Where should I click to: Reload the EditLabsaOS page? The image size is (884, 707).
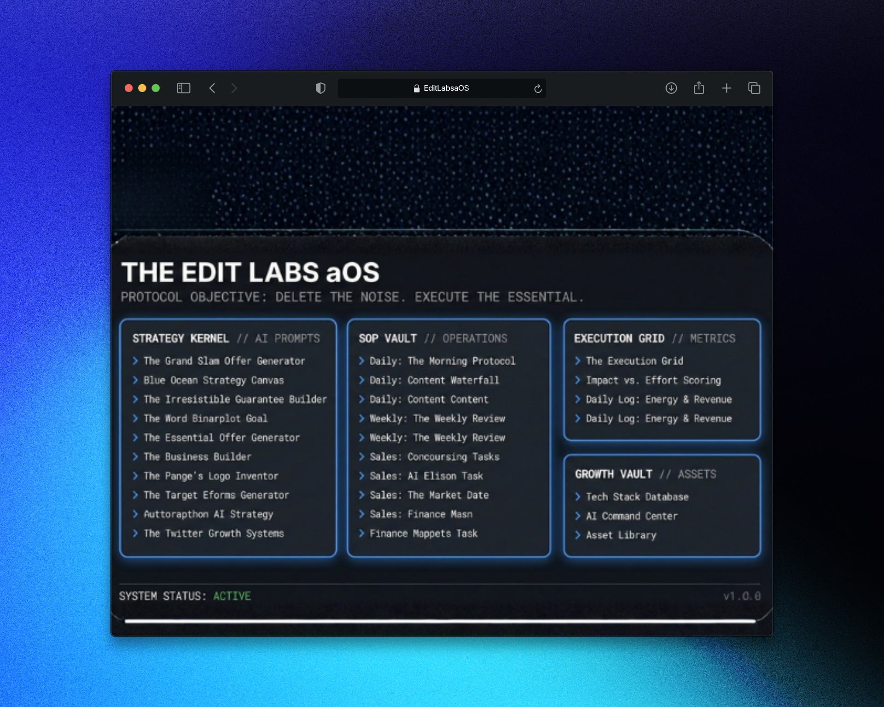(x=537, y=88)
